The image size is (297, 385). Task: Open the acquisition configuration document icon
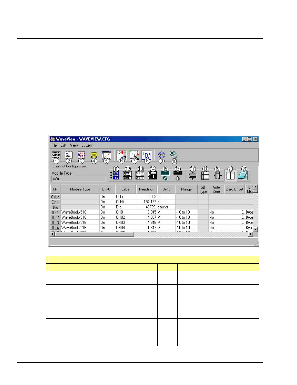point(68,155)
